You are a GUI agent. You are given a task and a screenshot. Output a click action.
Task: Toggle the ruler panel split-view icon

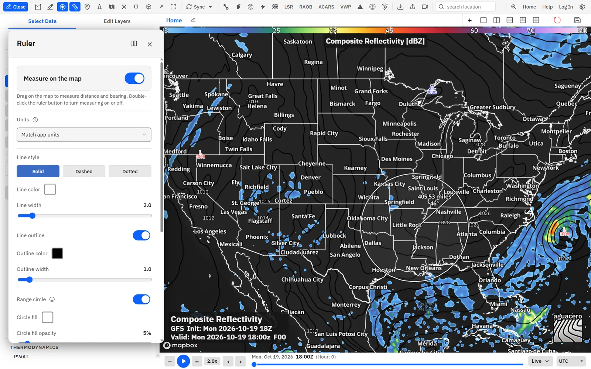(x=134, y=44)
